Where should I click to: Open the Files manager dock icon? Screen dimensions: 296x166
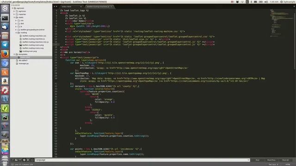(5, 36)
